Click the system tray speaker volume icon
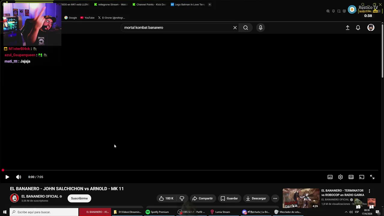Image resolution: width=384 pixels, height=216 pixels. [x=351, y=212]
